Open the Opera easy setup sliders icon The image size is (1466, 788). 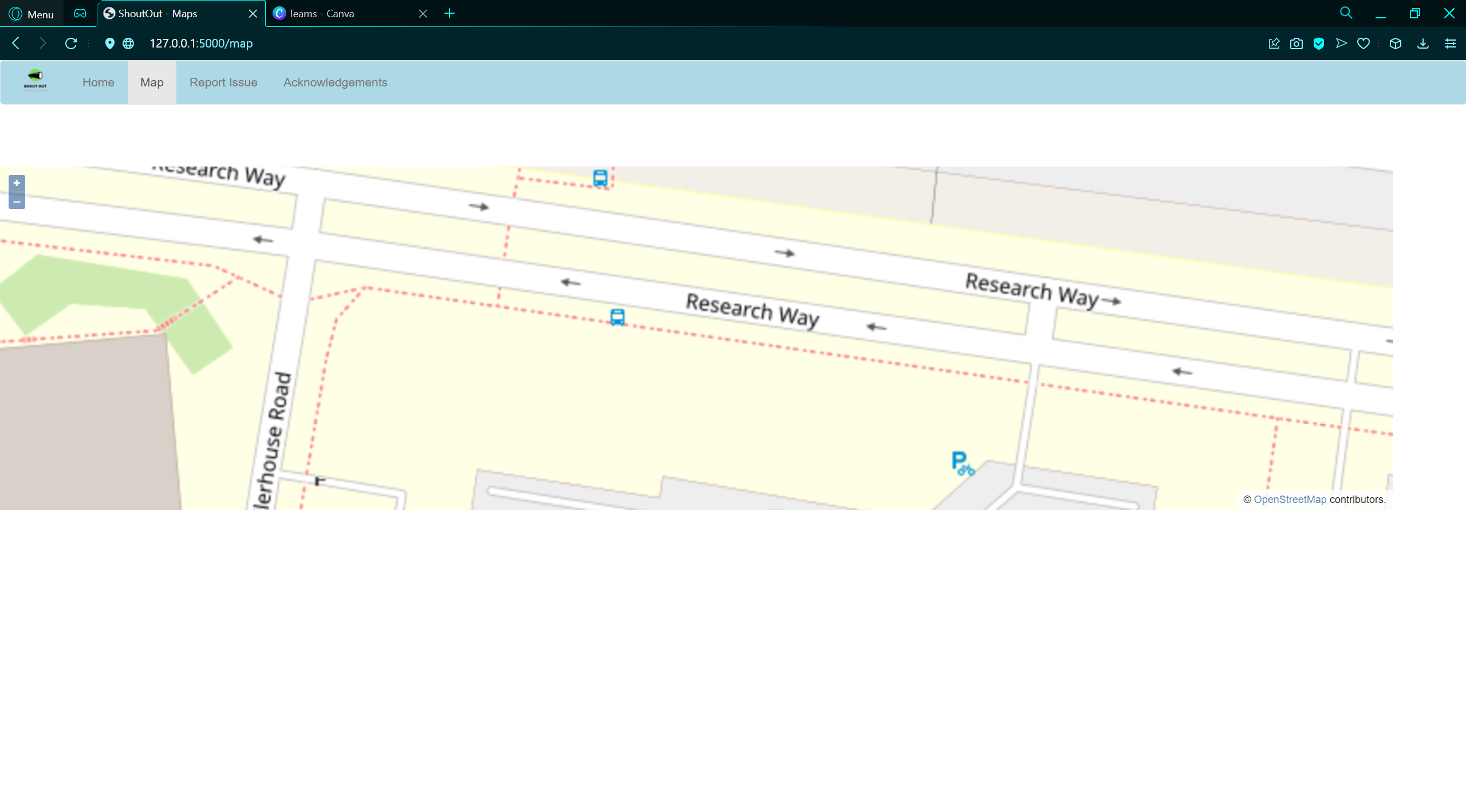[x=1451, y=43]
